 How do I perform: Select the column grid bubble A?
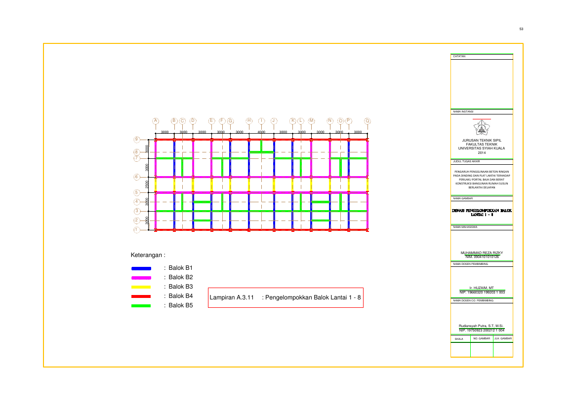(156, 121)
